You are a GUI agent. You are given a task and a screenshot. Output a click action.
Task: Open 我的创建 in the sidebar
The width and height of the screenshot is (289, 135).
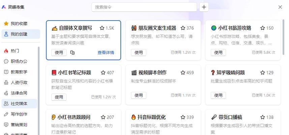(x=21, y=34)
